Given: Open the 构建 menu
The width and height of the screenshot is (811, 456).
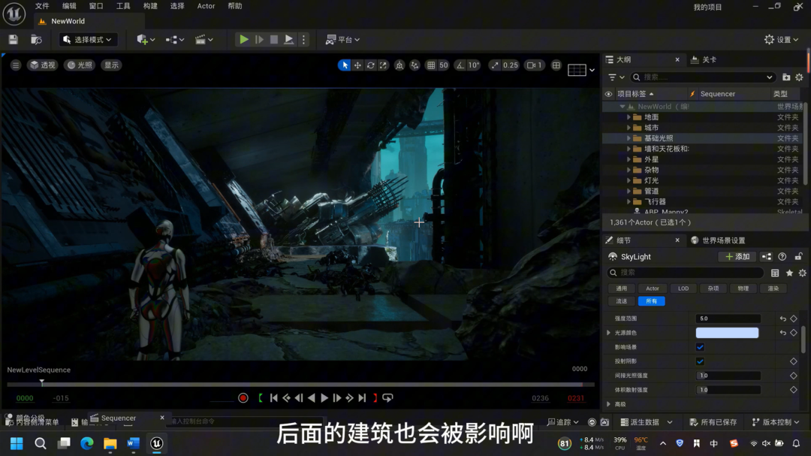Looking at the screenshot, I should (x=150, y=6).
